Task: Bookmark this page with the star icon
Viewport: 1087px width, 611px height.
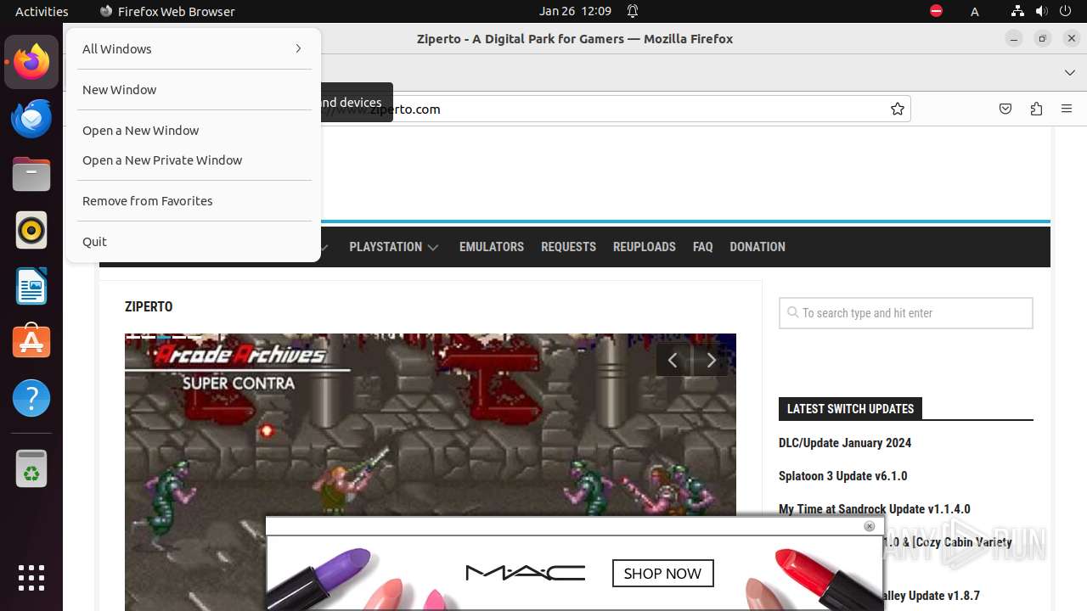Action: (897, 109)
